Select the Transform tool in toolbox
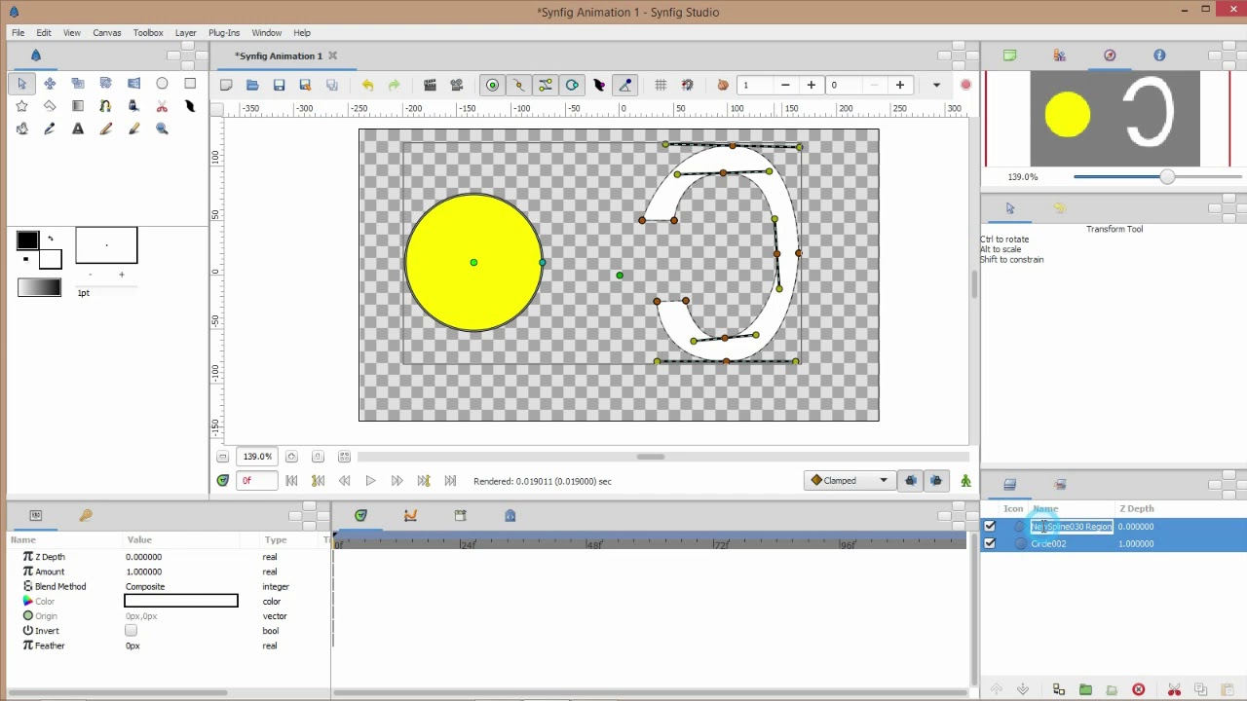This screenshot has width=1247, height=701. [21, 84]
